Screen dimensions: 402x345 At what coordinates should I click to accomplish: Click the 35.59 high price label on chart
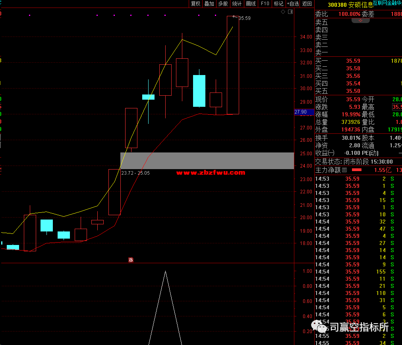(245, 18)
